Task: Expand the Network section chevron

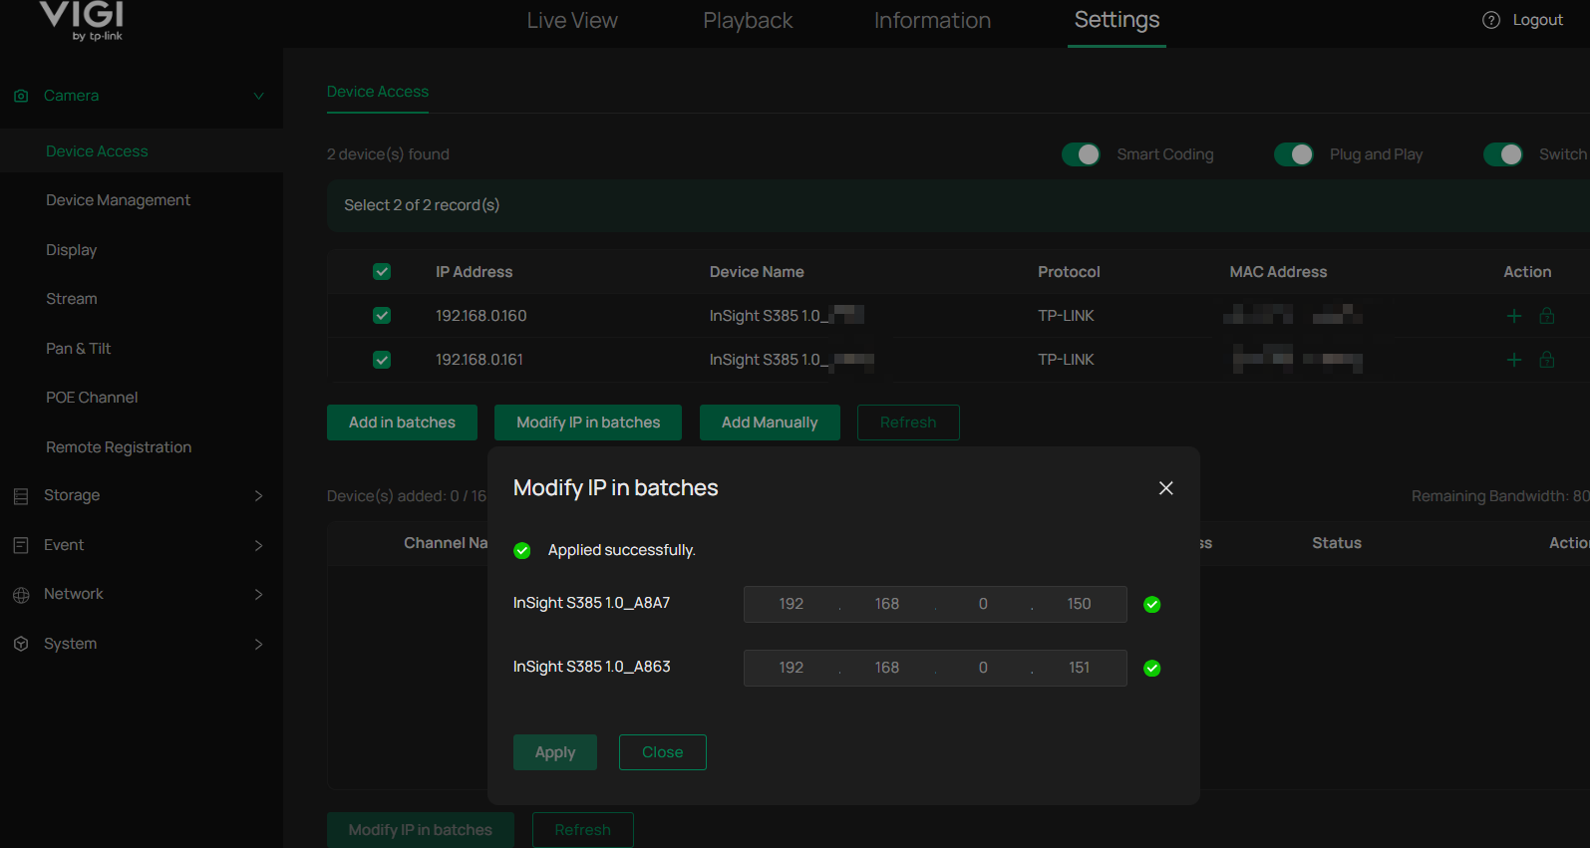Action: (258, 594)
